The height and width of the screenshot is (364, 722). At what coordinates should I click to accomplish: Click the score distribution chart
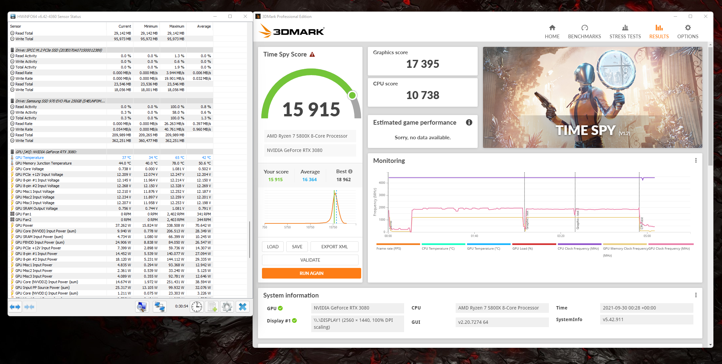coord(310,209)
